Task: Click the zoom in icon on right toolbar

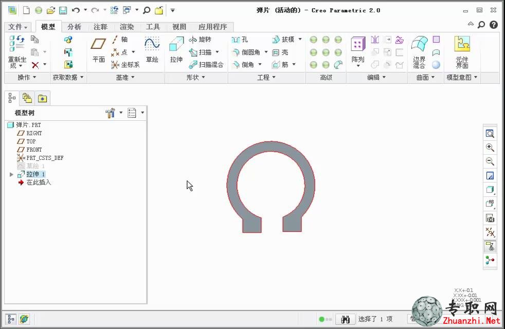Action: [x=490, y=148]
